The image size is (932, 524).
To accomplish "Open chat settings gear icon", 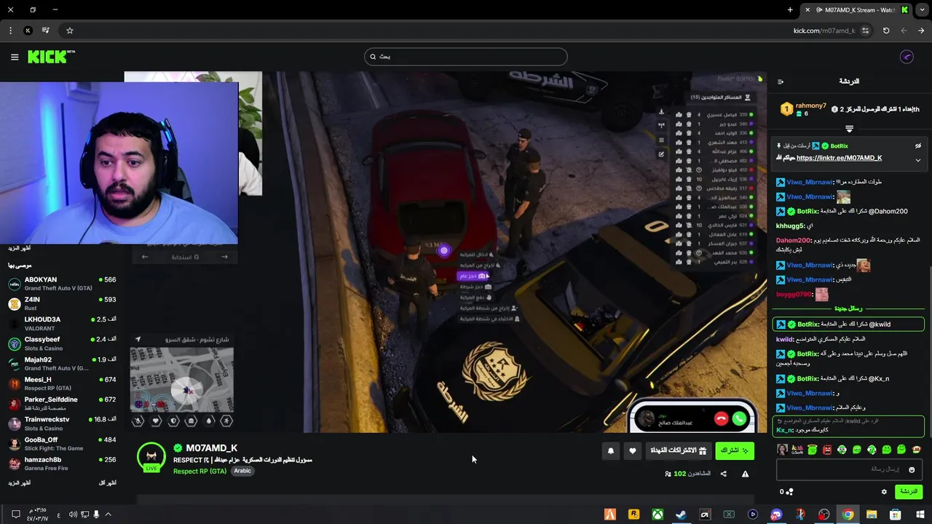I will [x=885, y=492].
